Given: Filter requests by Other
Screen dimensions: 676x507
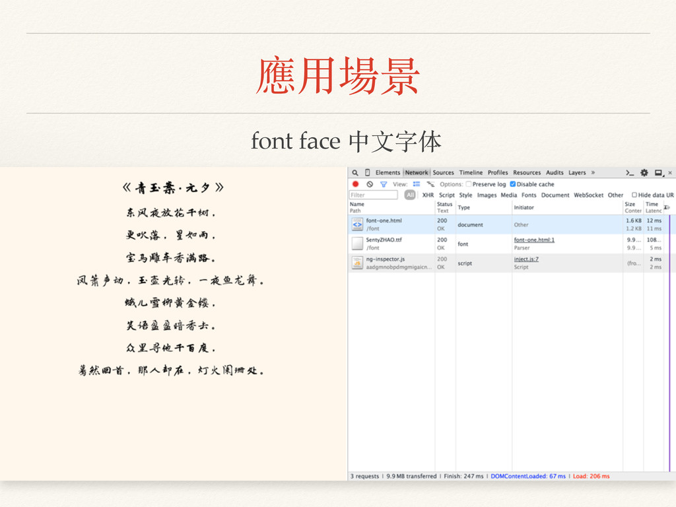Looking at the screenshot, I should (x=616, y=195).
